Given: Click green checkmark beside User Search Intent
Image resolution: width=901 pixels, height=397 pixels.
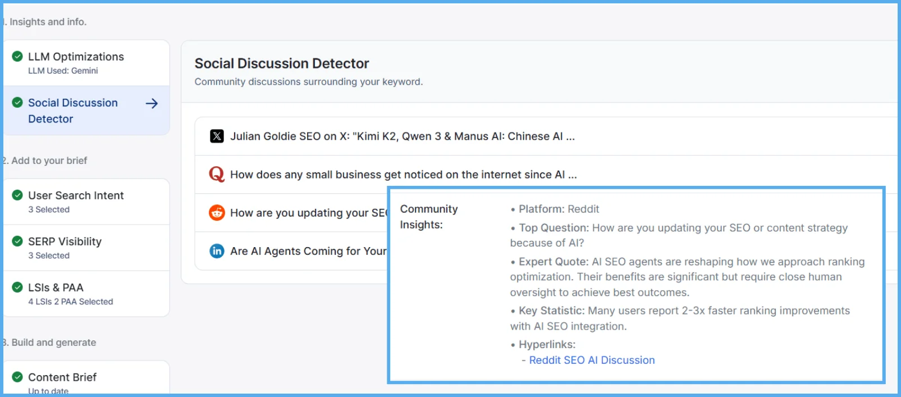Looking at the screenshot, I should [x=17, y=195].
